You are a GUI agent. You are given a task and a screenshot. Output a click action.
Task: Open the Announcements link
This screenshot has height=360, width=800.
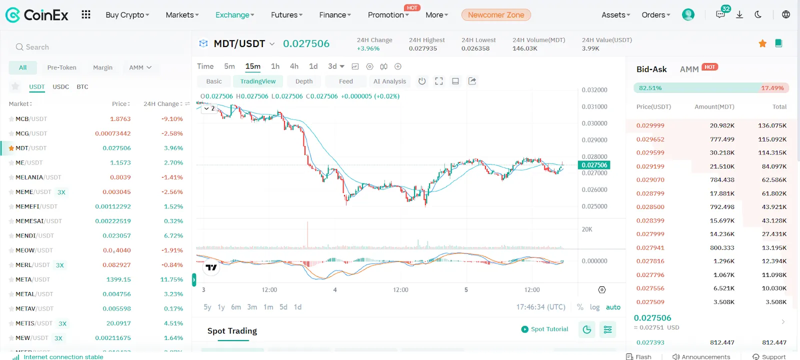click(x=701, y=356)
